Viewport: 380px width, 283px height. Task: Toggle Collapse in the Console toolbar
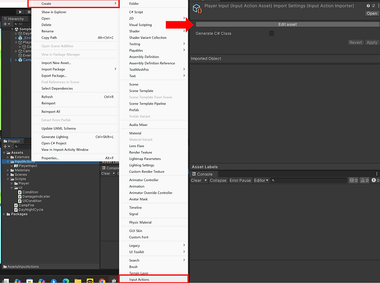click(218, 180)
